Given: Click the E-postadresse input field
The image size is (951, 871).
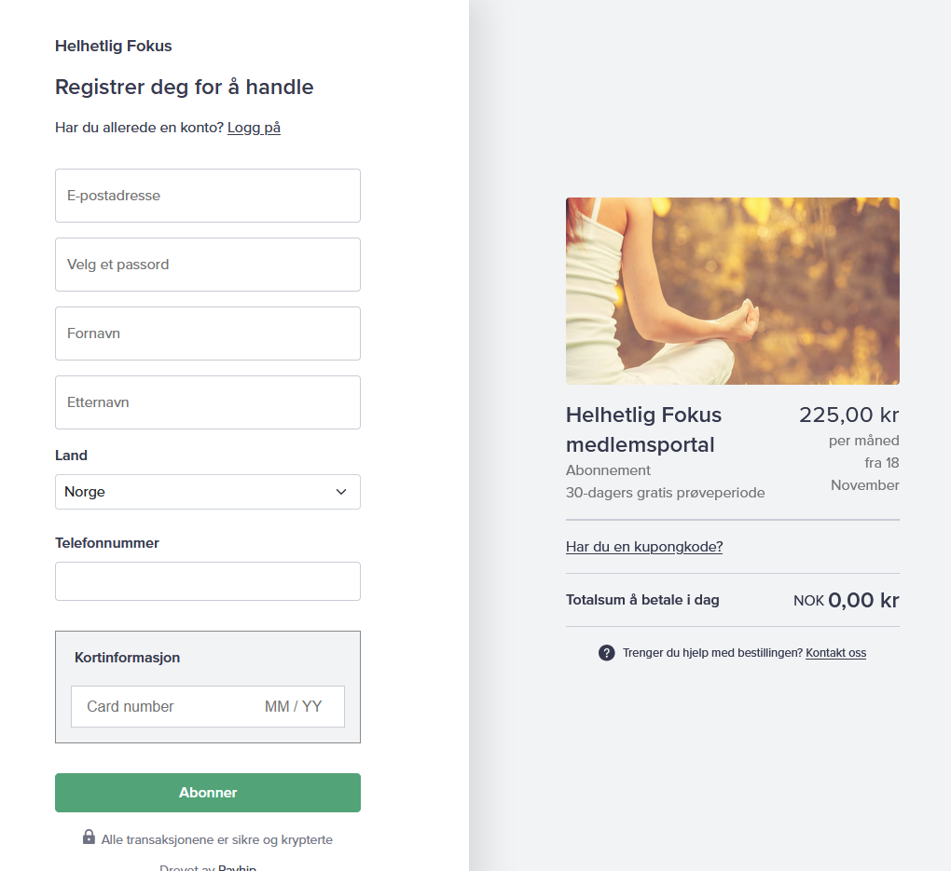Looking at the screenshot, I should coord(207,196).
